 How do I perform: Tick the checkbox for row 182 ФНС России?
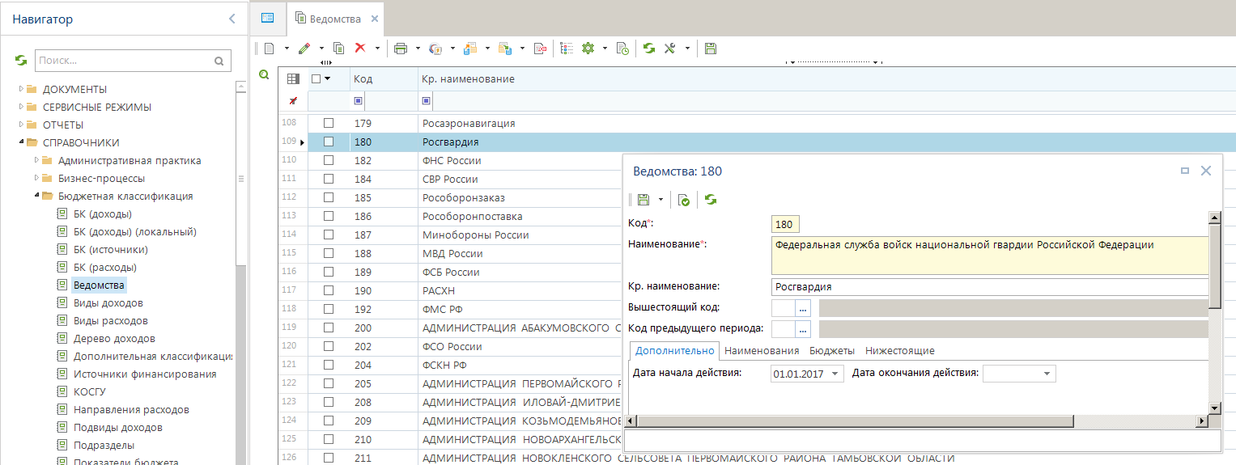[329, 161]
